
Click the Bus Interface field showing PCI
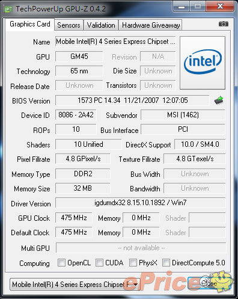183,129
